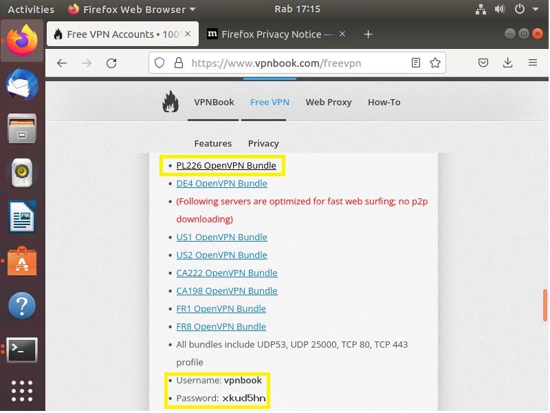The width and height of the screenshot is (550, 413).
Task: Open the Firefox downloads panel
Action: (508, 63)
